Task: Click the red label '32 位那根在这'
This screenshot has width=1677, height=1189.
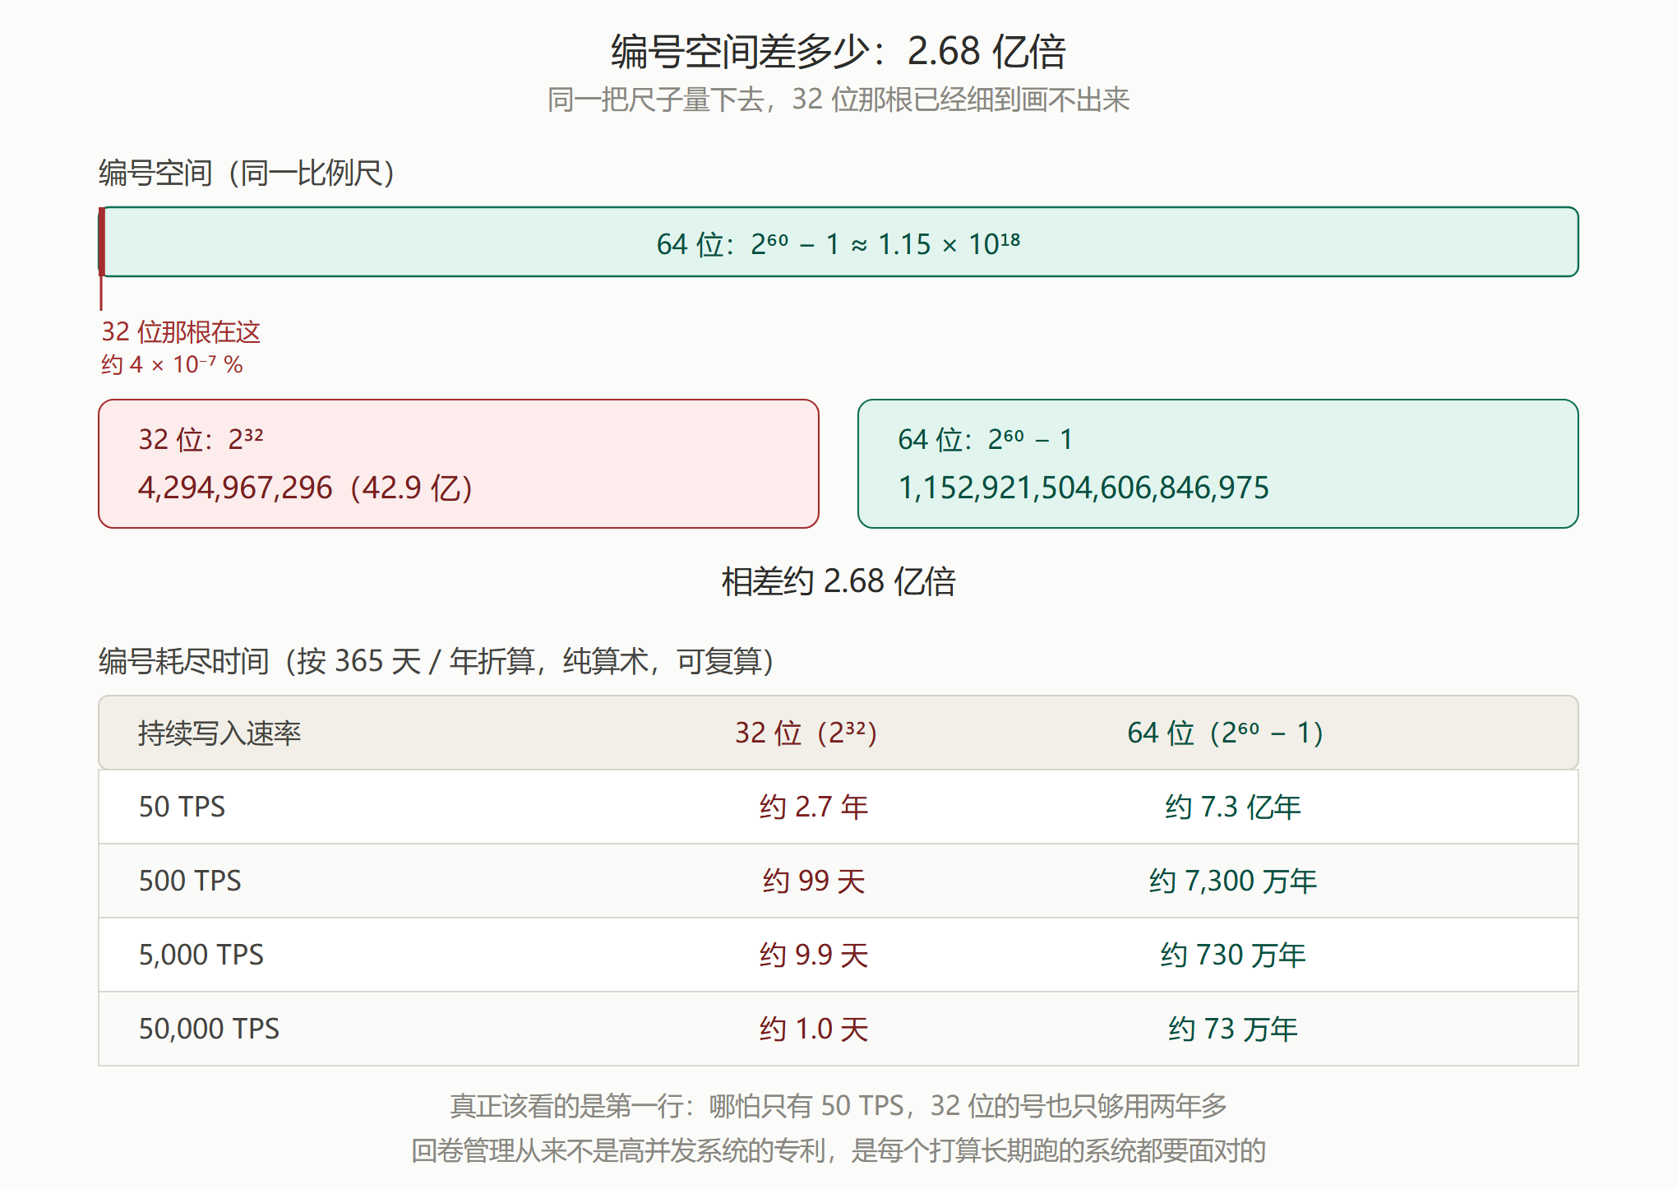Action: click(x=181, y=332)
